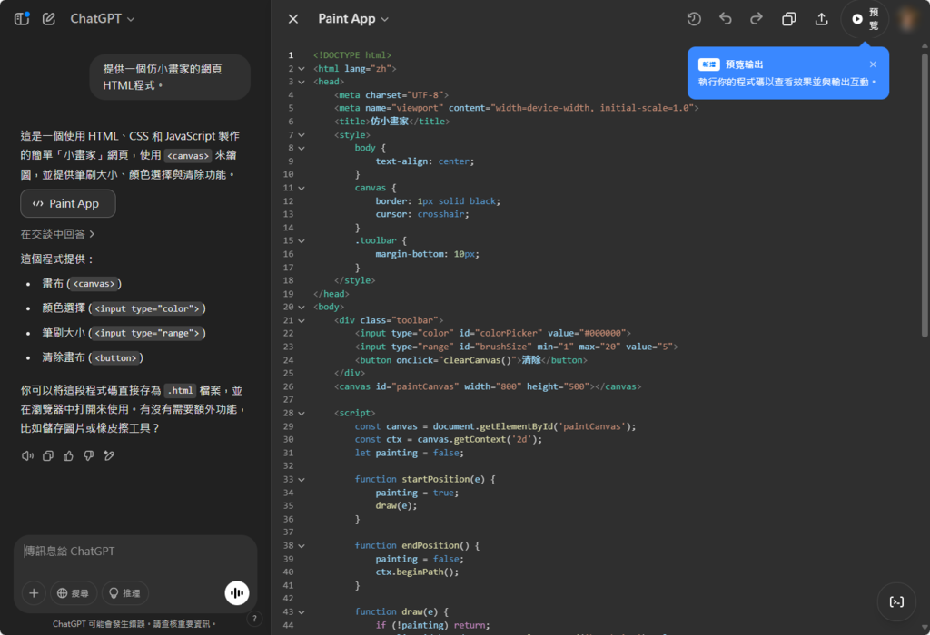Read the response aloud with speaker icon
This screenshot has height=635, width=930.
pyautogui.click(x=27, y=455)
